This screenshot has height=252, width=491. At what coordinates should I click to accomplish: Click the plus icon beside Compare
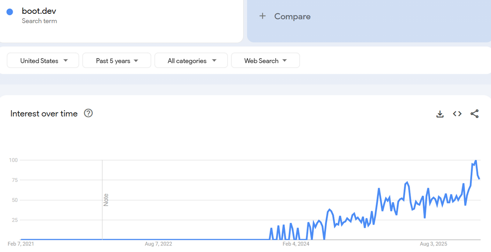tap(262, 16)
